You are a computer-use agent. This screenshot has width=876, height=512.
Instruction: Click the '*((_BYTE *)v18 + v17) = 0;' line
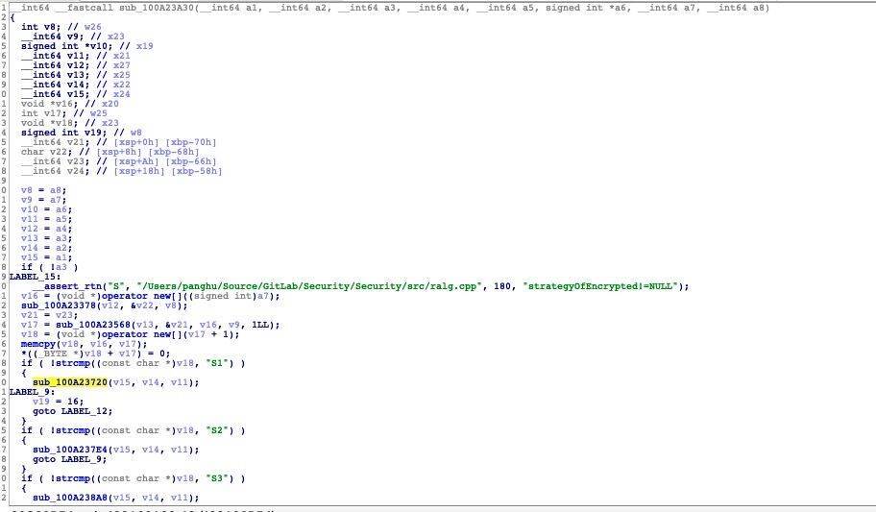click(95, 354)
